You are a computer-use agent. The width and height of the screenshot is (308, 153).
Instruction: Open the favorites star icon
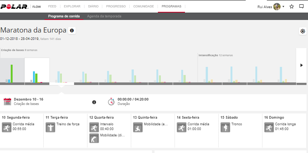point(291,7)
